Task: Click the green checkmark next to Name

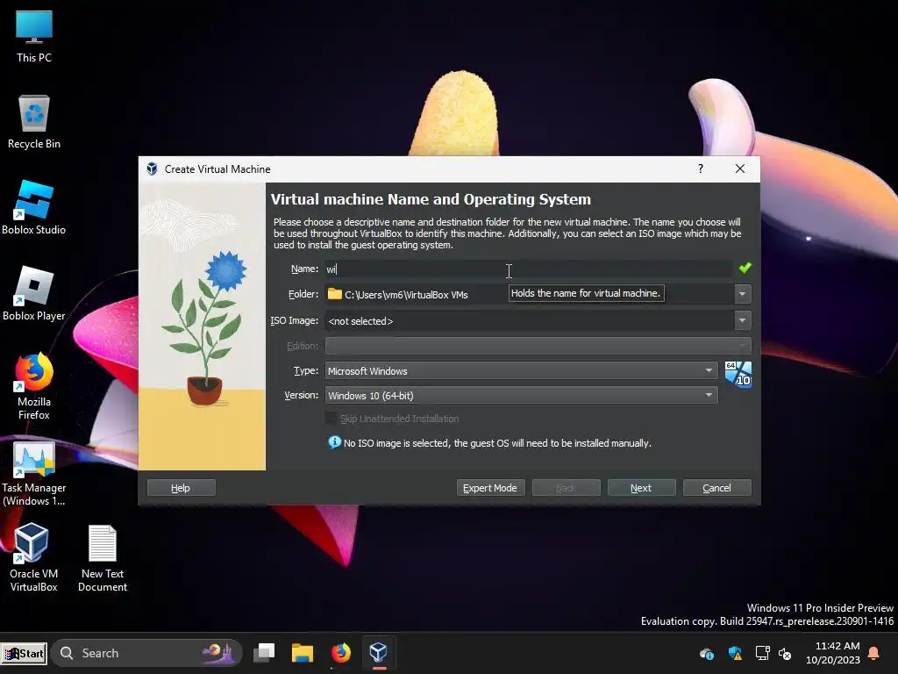Action: (x=745, y=268)
